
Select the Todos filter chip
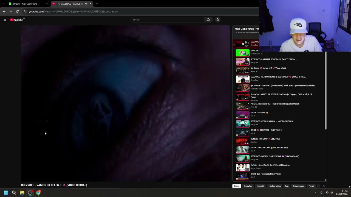237,186
